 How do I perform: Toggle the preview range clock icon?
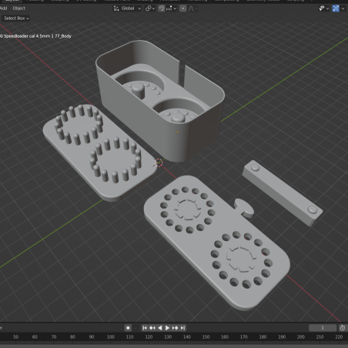point(343,328)
